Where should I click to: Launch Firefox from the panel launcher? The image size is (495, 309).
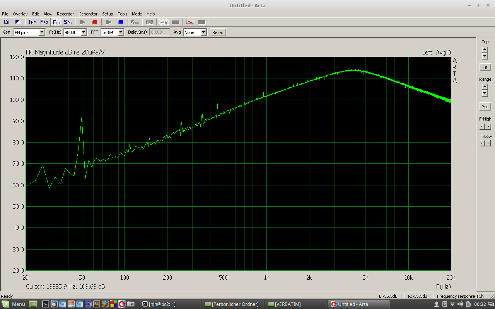[x=105, y=304]
